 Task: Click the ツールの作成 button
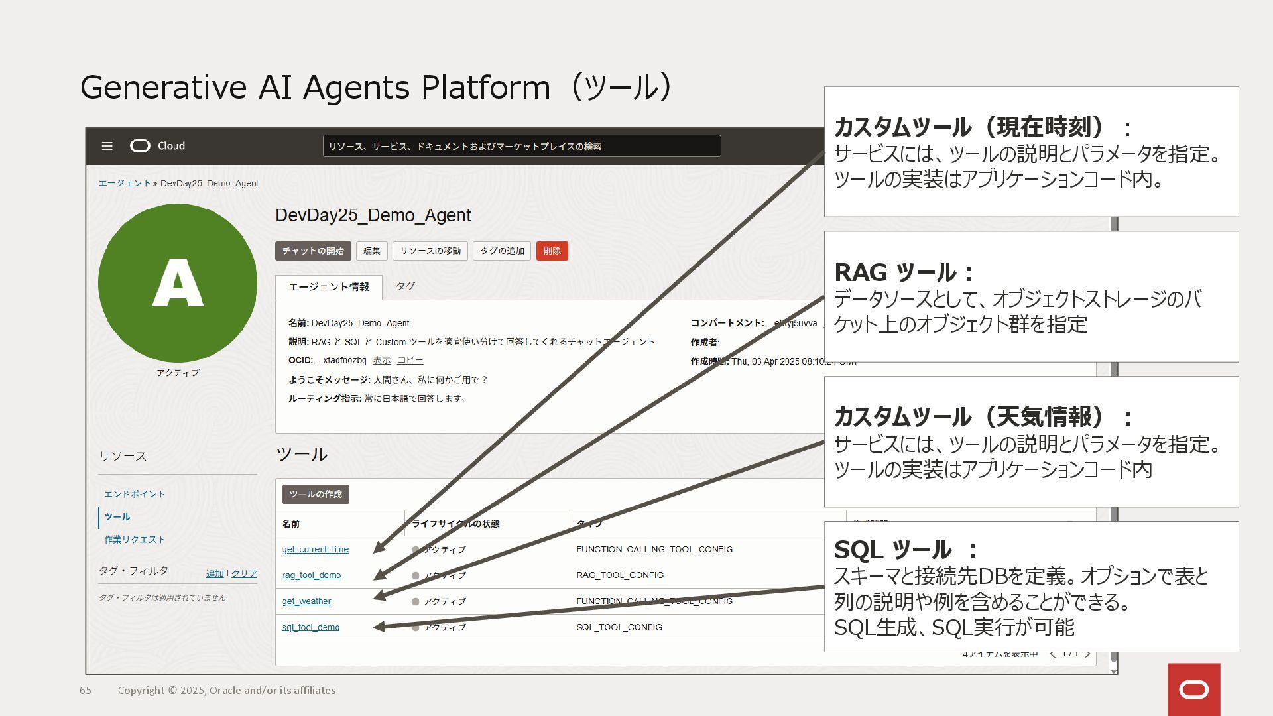315,494
